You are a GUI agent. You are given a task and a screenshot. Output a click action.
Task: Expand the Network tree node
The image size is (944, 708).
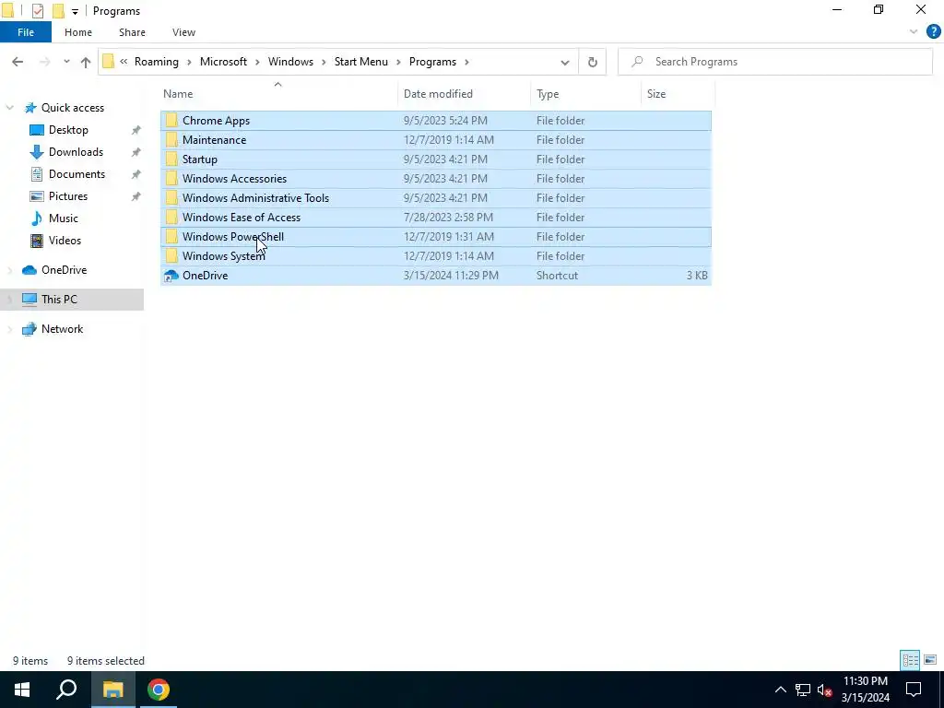coord(9,329)
